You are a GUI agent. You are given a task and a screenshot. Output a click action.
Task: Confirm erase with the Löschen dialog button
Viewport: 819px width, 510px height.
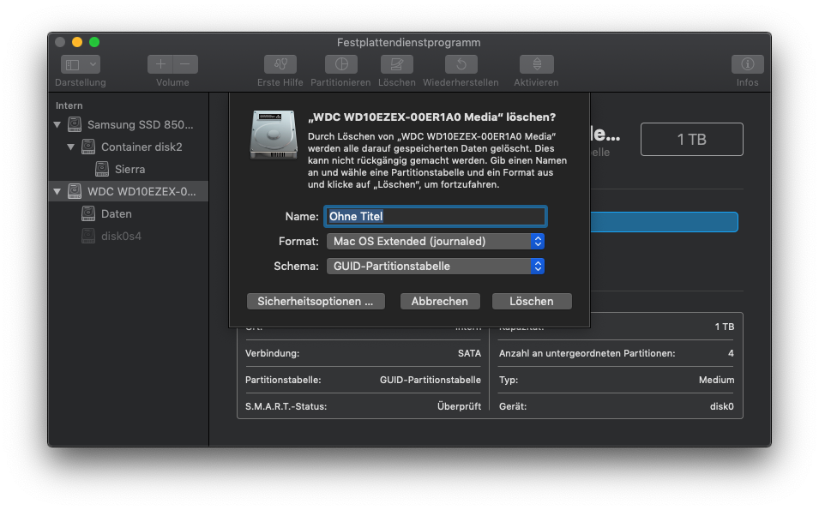pyautogui.click(x=532, y=301)
